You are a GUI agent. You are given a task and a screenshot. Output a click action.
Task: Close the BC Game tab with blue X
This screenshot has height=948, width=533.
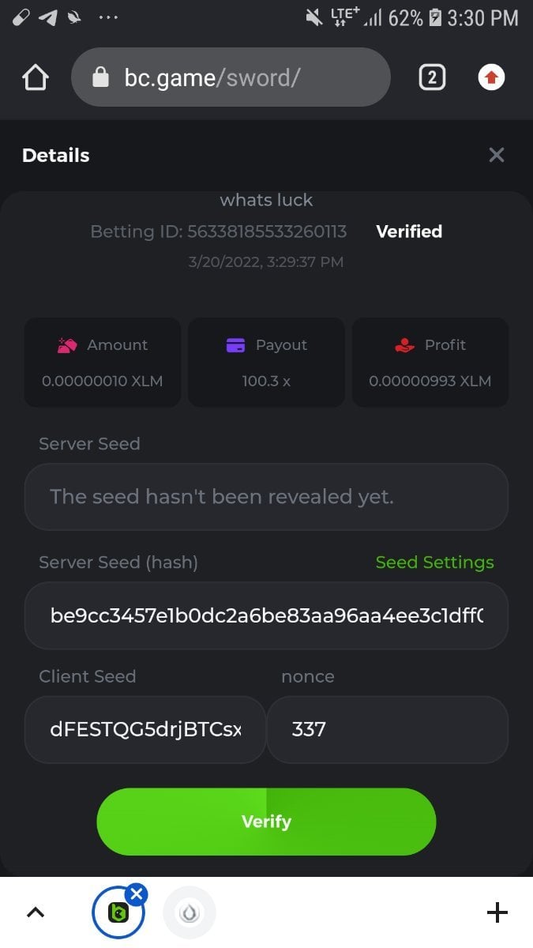137,894
